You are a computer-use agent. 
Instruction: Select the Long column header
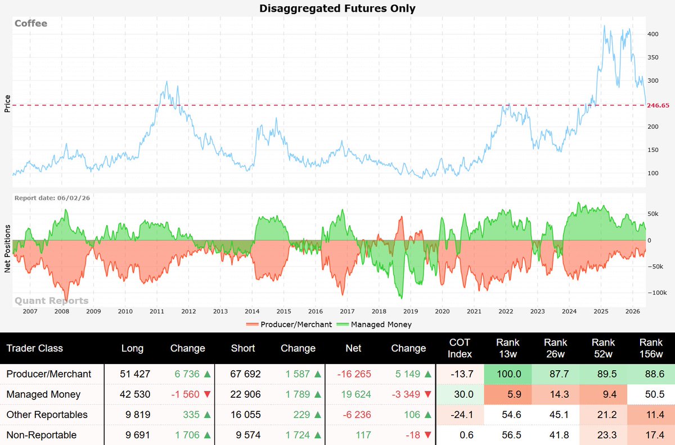(x=132, y=348)
